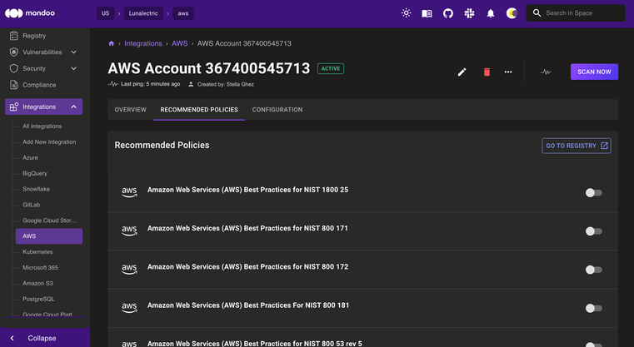Open the Lunalectric organization selector
634x347 pixels.
click(143, 13)
